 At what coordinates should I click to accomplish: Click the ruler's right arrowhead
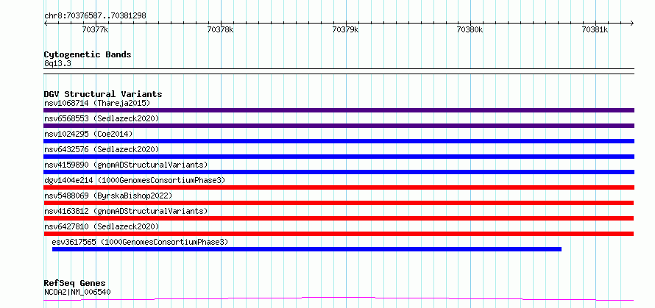tap(631, 24)
